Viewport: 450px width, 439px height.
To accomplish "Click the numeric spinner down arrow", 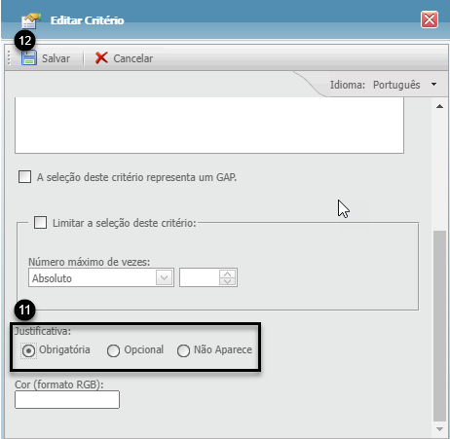I will (x=227, y=281).
